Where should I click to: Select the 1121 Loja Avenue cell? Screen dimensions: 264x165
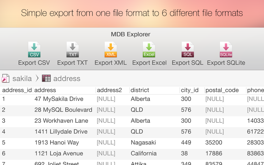pos(59,153)
